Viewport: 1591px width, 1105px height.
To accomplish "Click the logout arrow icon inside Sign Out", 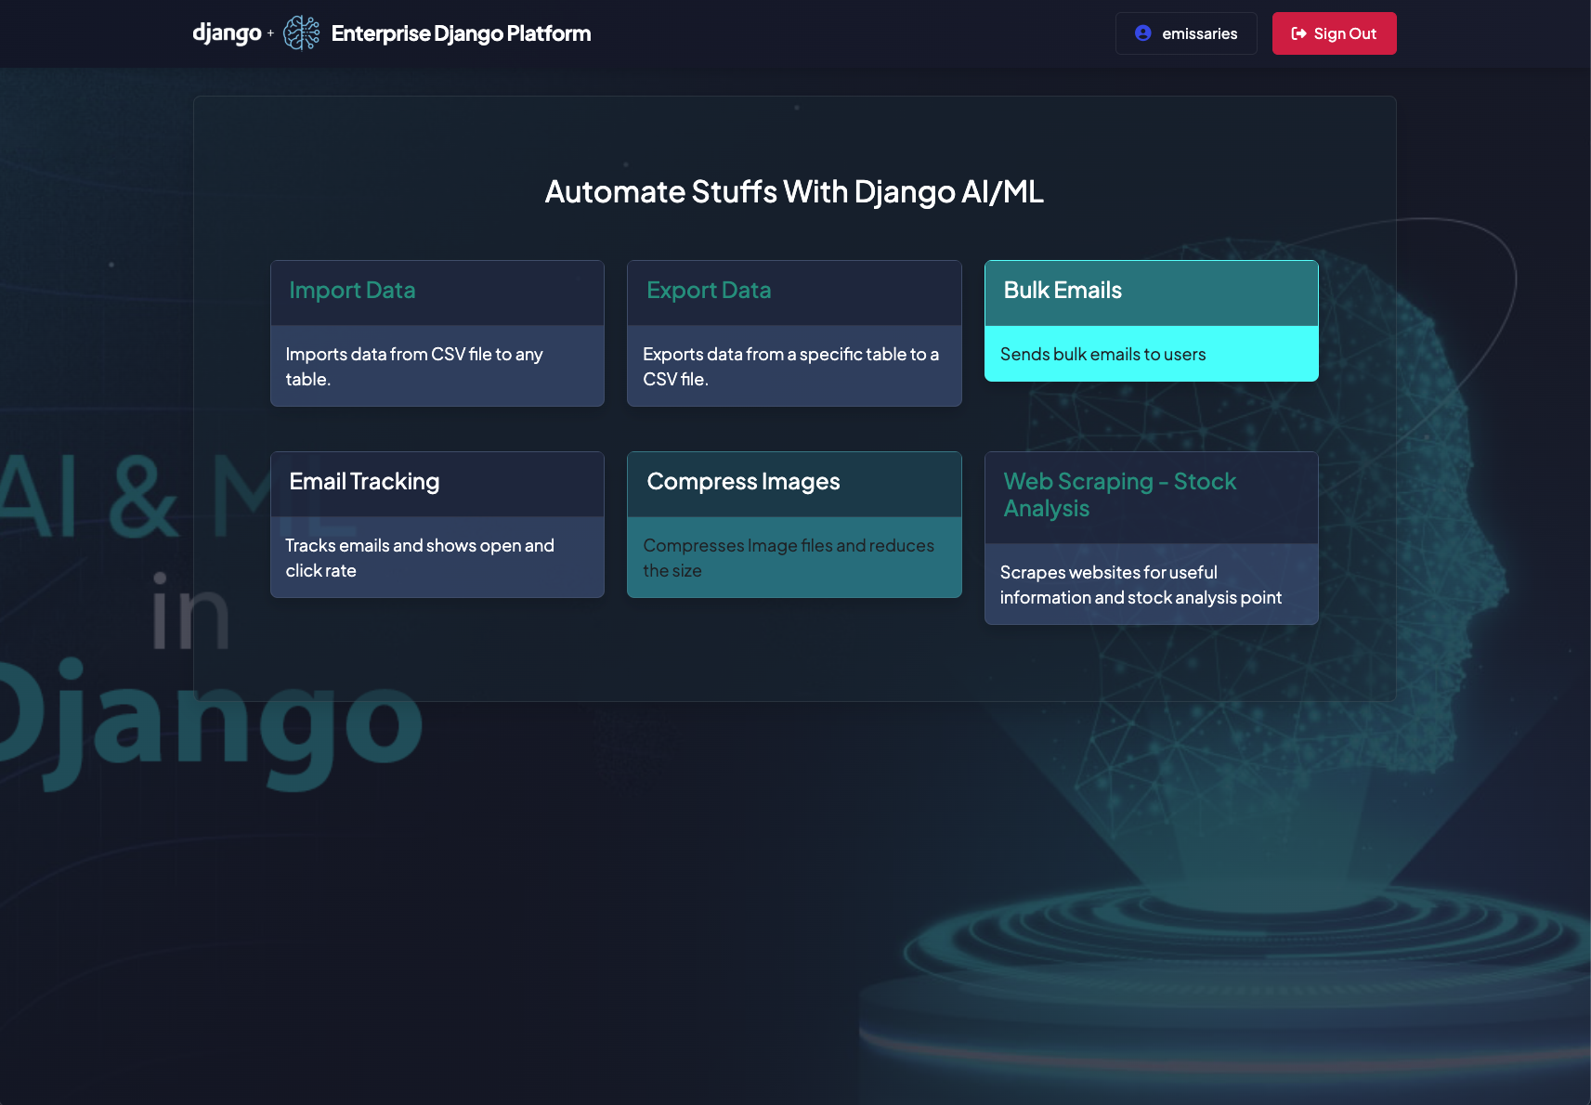I will click(1298, 33).
